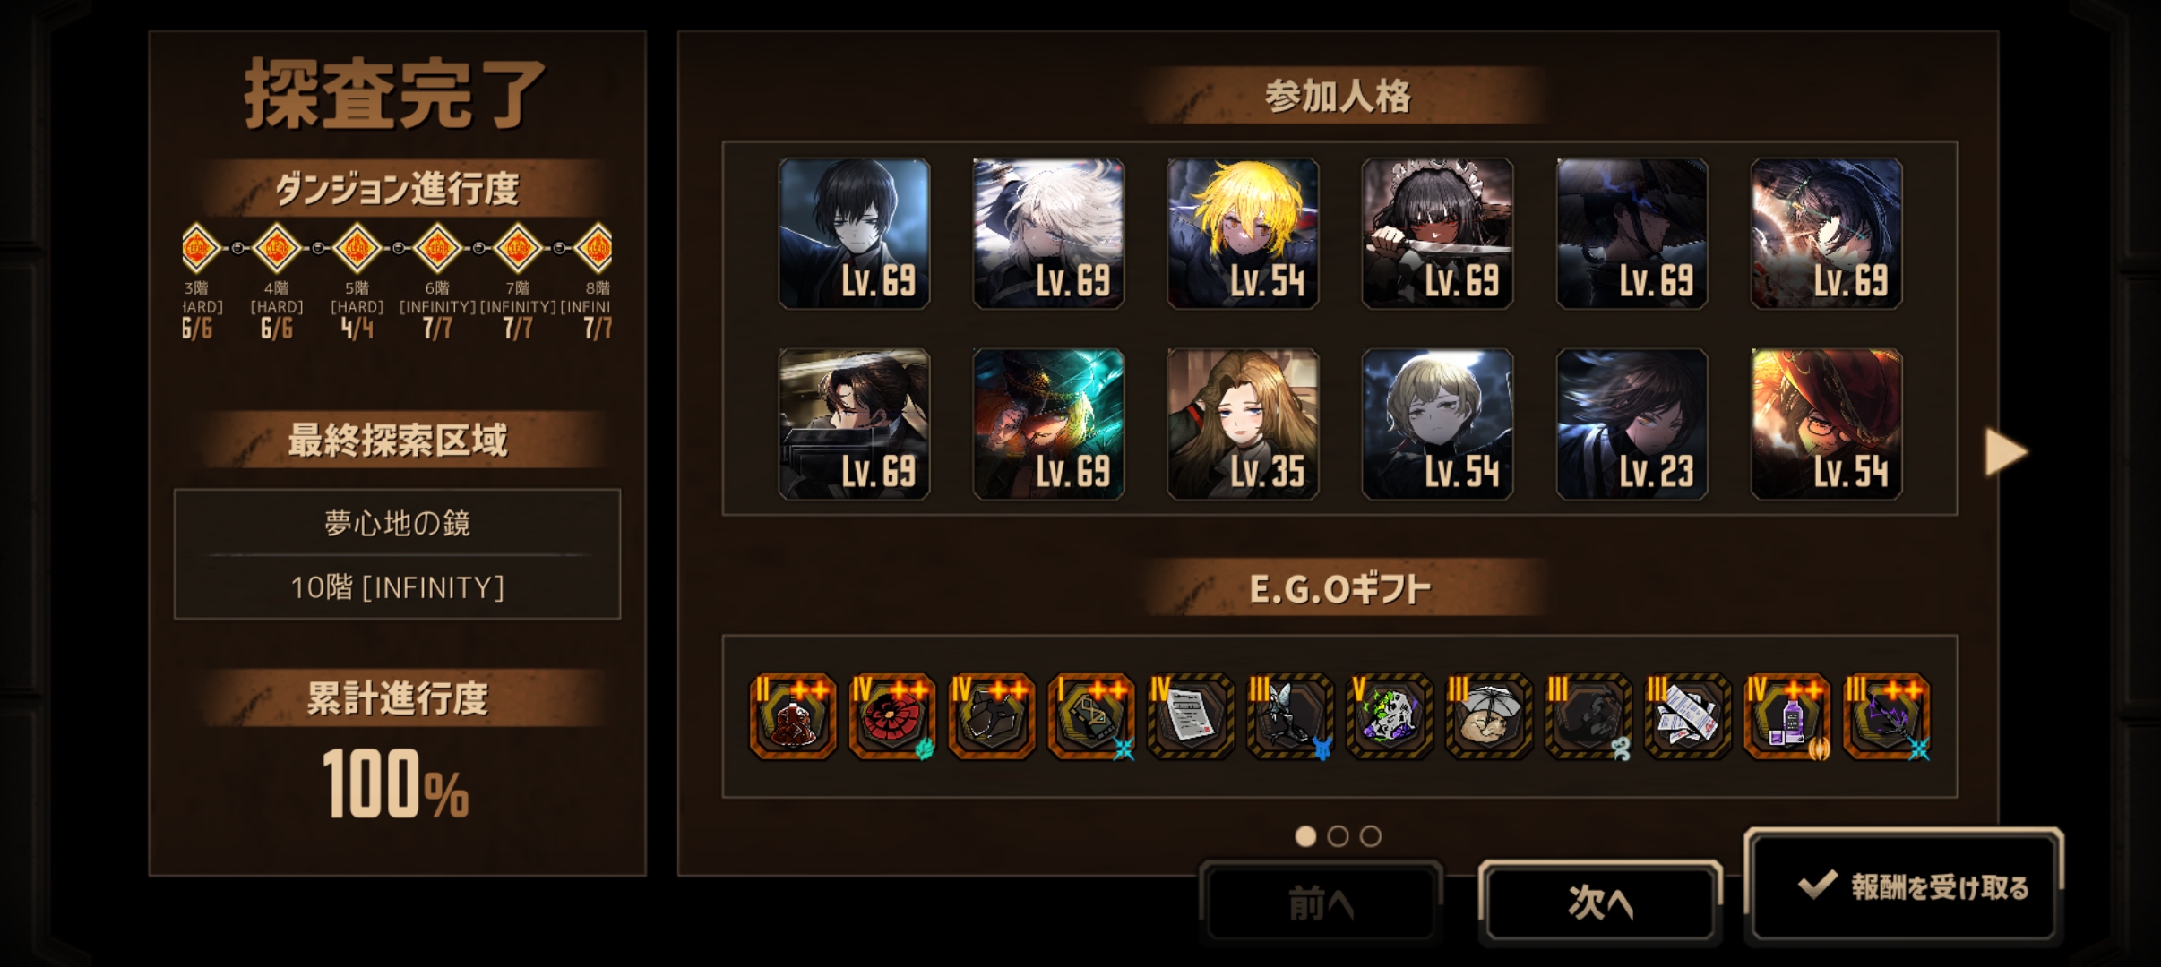Select the paper document tier IV E.G.O gift

click(1191, 716)
